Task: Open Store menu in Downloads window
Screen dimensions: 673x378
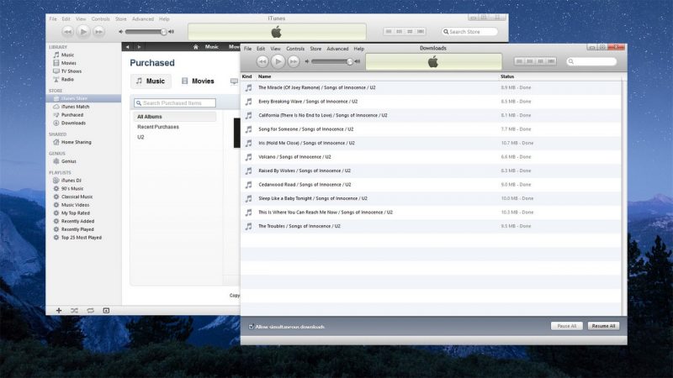Action: [x=315, y=49]
